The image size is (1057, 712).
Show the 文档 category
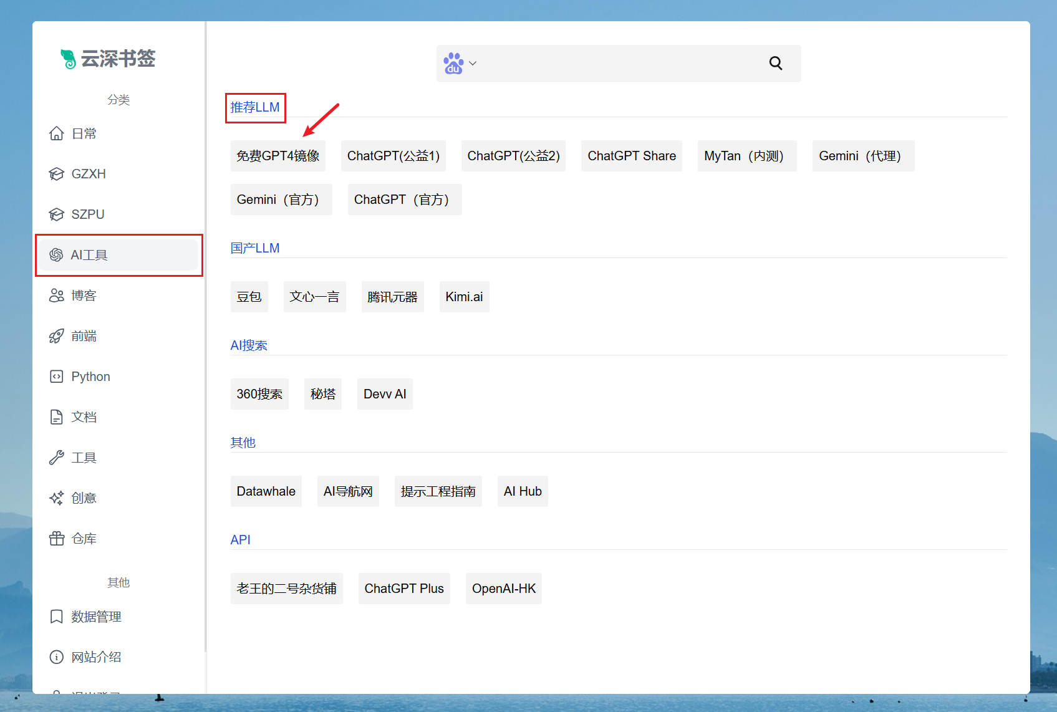(x=117, y=417)
